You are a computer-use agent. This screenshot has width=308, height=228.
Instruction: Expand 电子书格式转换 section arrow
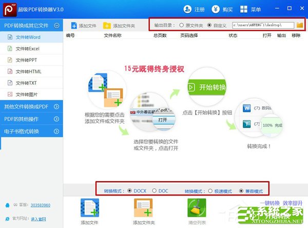(56, 131)
